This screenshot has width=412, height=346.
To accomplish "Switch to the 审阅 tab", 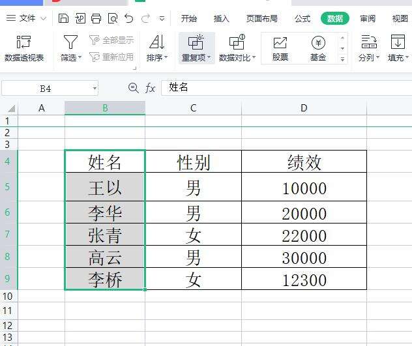I will (x=367, y=19).
